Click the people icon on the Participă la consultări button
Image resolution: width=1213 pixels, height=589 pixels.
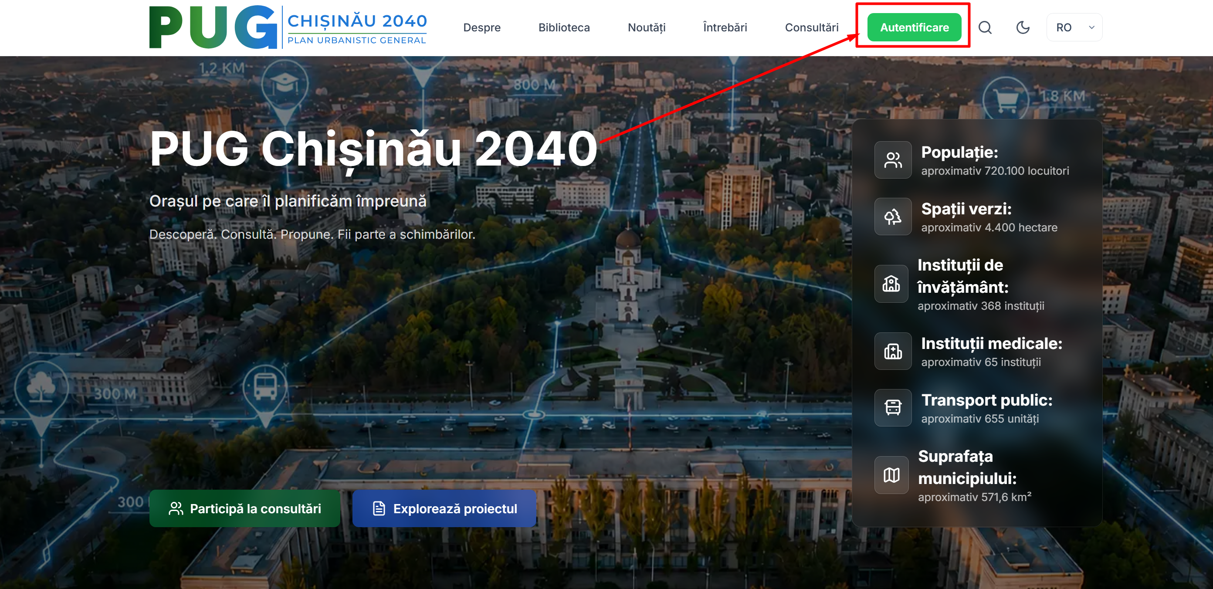pos(176,508)
